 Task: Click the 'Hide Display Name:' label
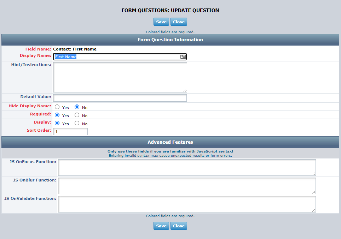30,106
